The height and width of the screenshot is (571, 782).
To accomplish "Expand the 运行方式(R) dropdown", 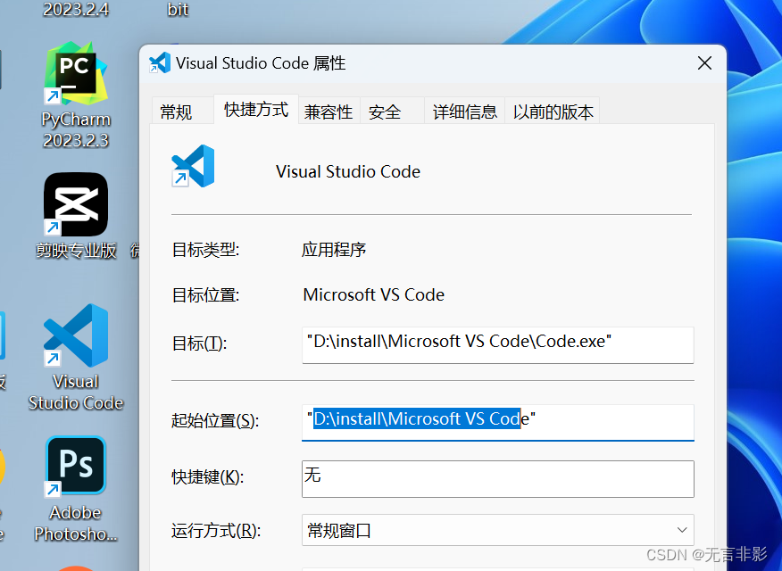I will click(x=498, y=530).
